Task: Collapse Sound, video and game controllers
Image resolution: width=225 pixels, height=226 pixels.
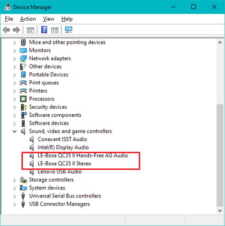Action: click(x=15, y=131)
